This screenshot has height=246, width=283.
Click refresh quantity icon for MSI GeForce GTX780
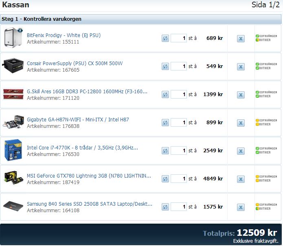(x=165, y=179)
